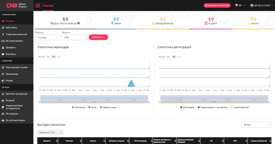Toggle the Сумма комиссий legend series
Viewport: 275px width, 144px height.
pyautogui.click(x=240, y=107)
